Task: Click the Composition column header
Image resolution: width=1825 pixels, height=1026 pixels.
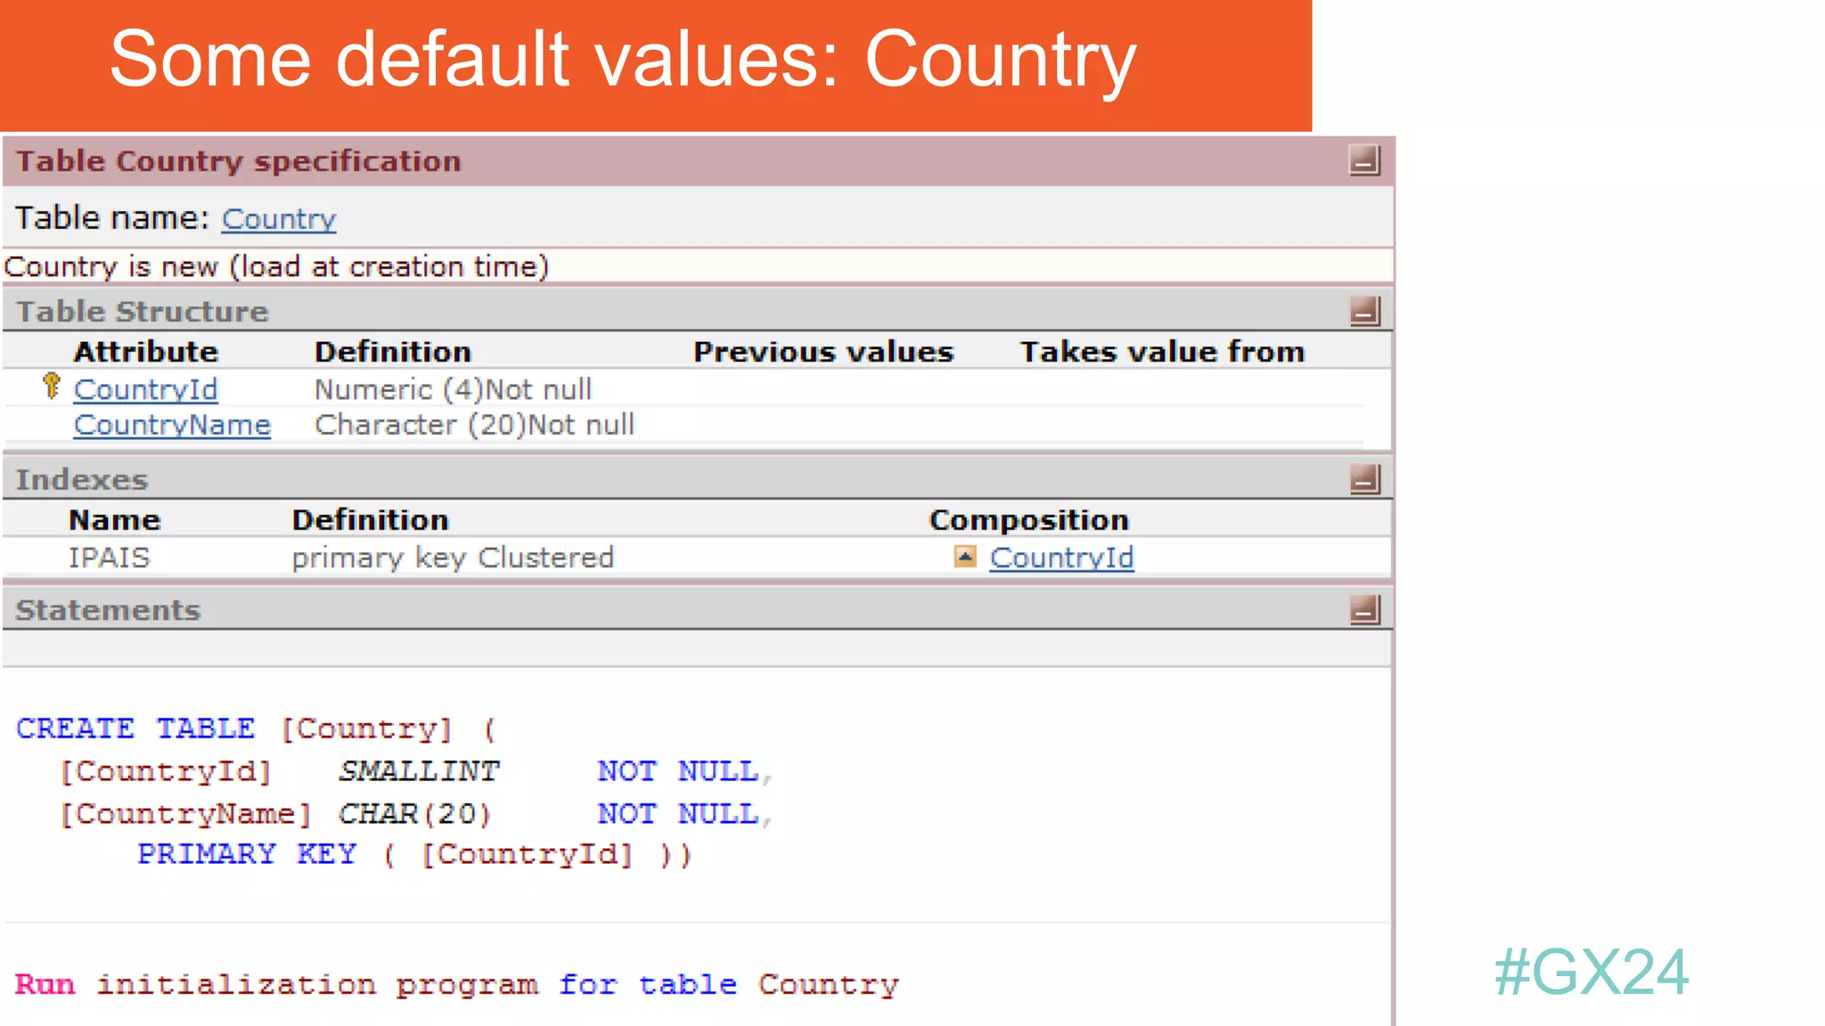Action: [1028, 520]
